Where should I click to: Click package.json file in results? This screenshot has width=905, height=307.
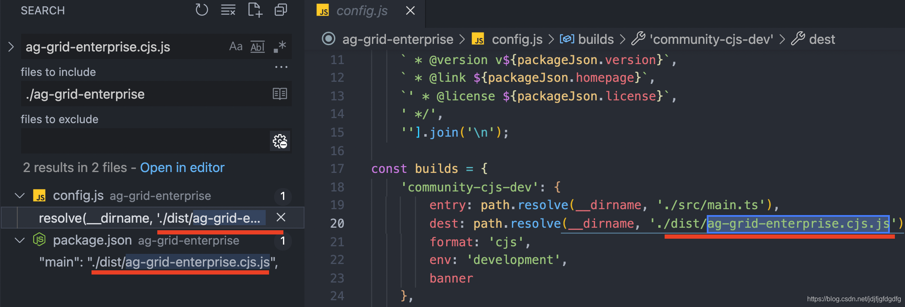[92, 240]
